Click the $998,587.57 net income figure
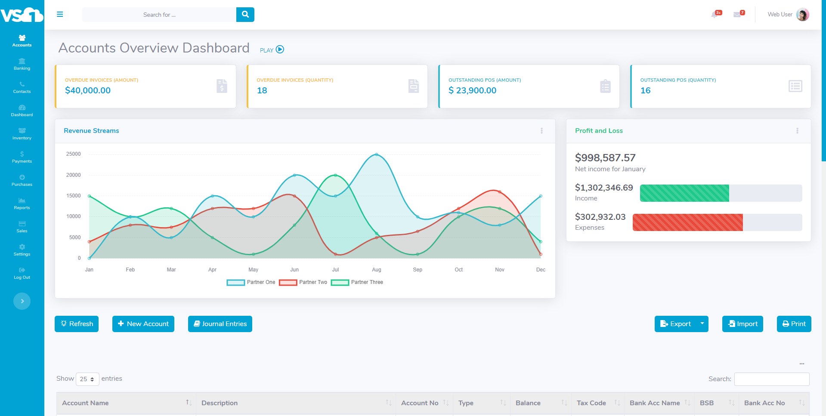 605,158
